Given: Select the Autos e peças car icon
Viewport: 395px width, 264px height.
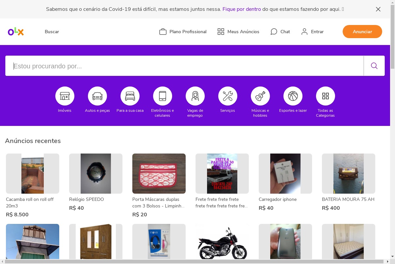Looking at the screenshot, I should [97, 96].
